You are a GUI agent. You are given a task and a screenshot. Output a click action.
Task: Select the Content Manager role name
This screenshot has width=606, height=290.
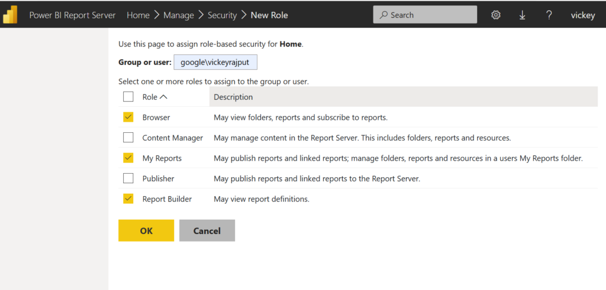tap(173, 138)
